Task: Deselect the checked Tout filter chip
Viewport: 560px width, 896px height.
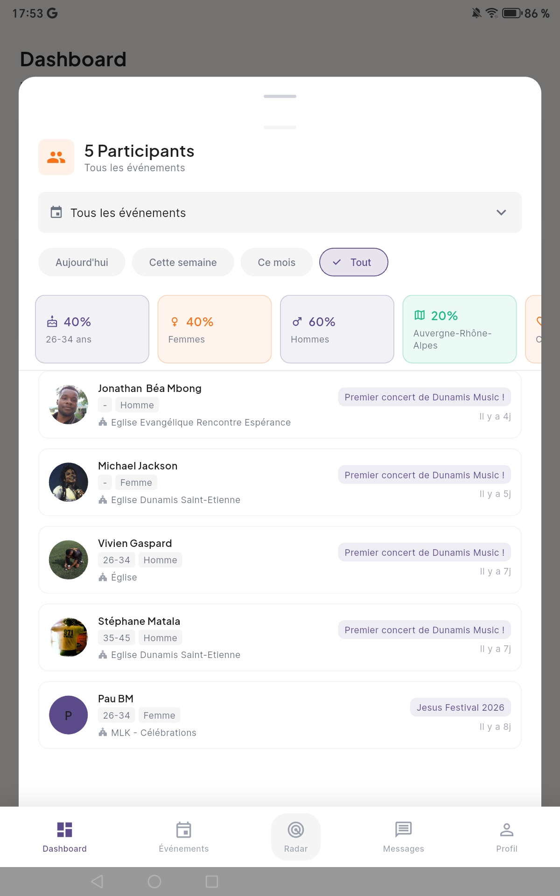Action: tap(353, 262)
